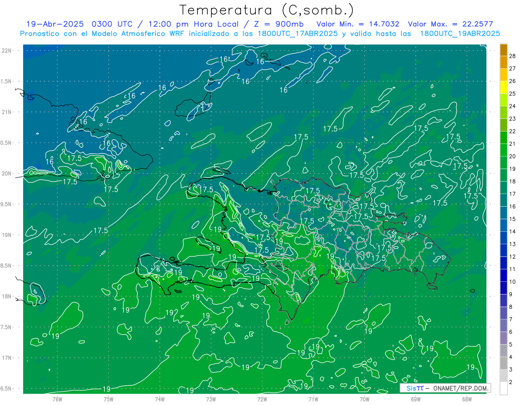Click the '23' color scale label
524x405 pixels.
513,118
